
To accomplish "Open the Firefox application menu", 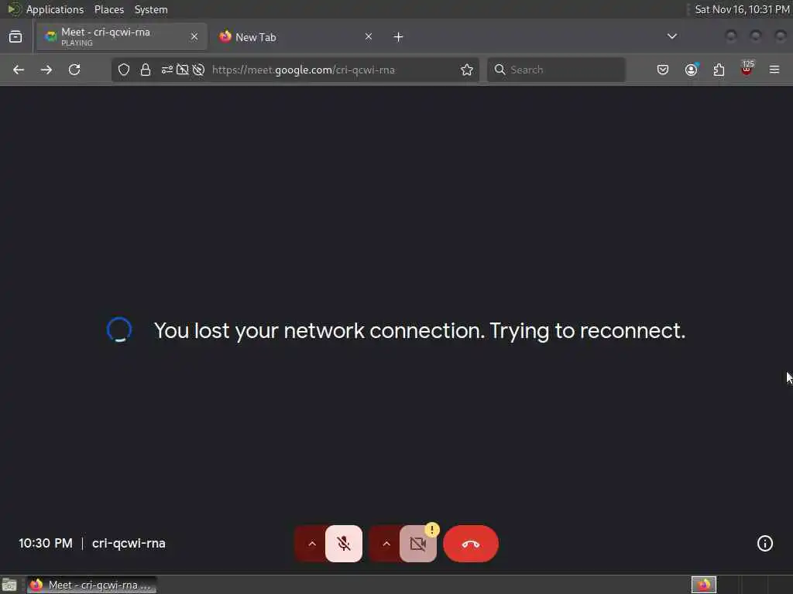I will [774, 70].
